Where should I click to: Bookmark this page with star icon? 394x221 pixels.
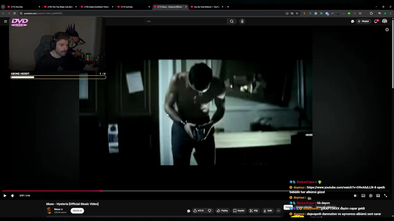pyautogui.click(x=297, y=13)
